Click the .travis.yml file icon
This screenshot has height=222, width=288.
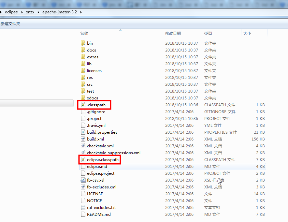pos(83,125)
